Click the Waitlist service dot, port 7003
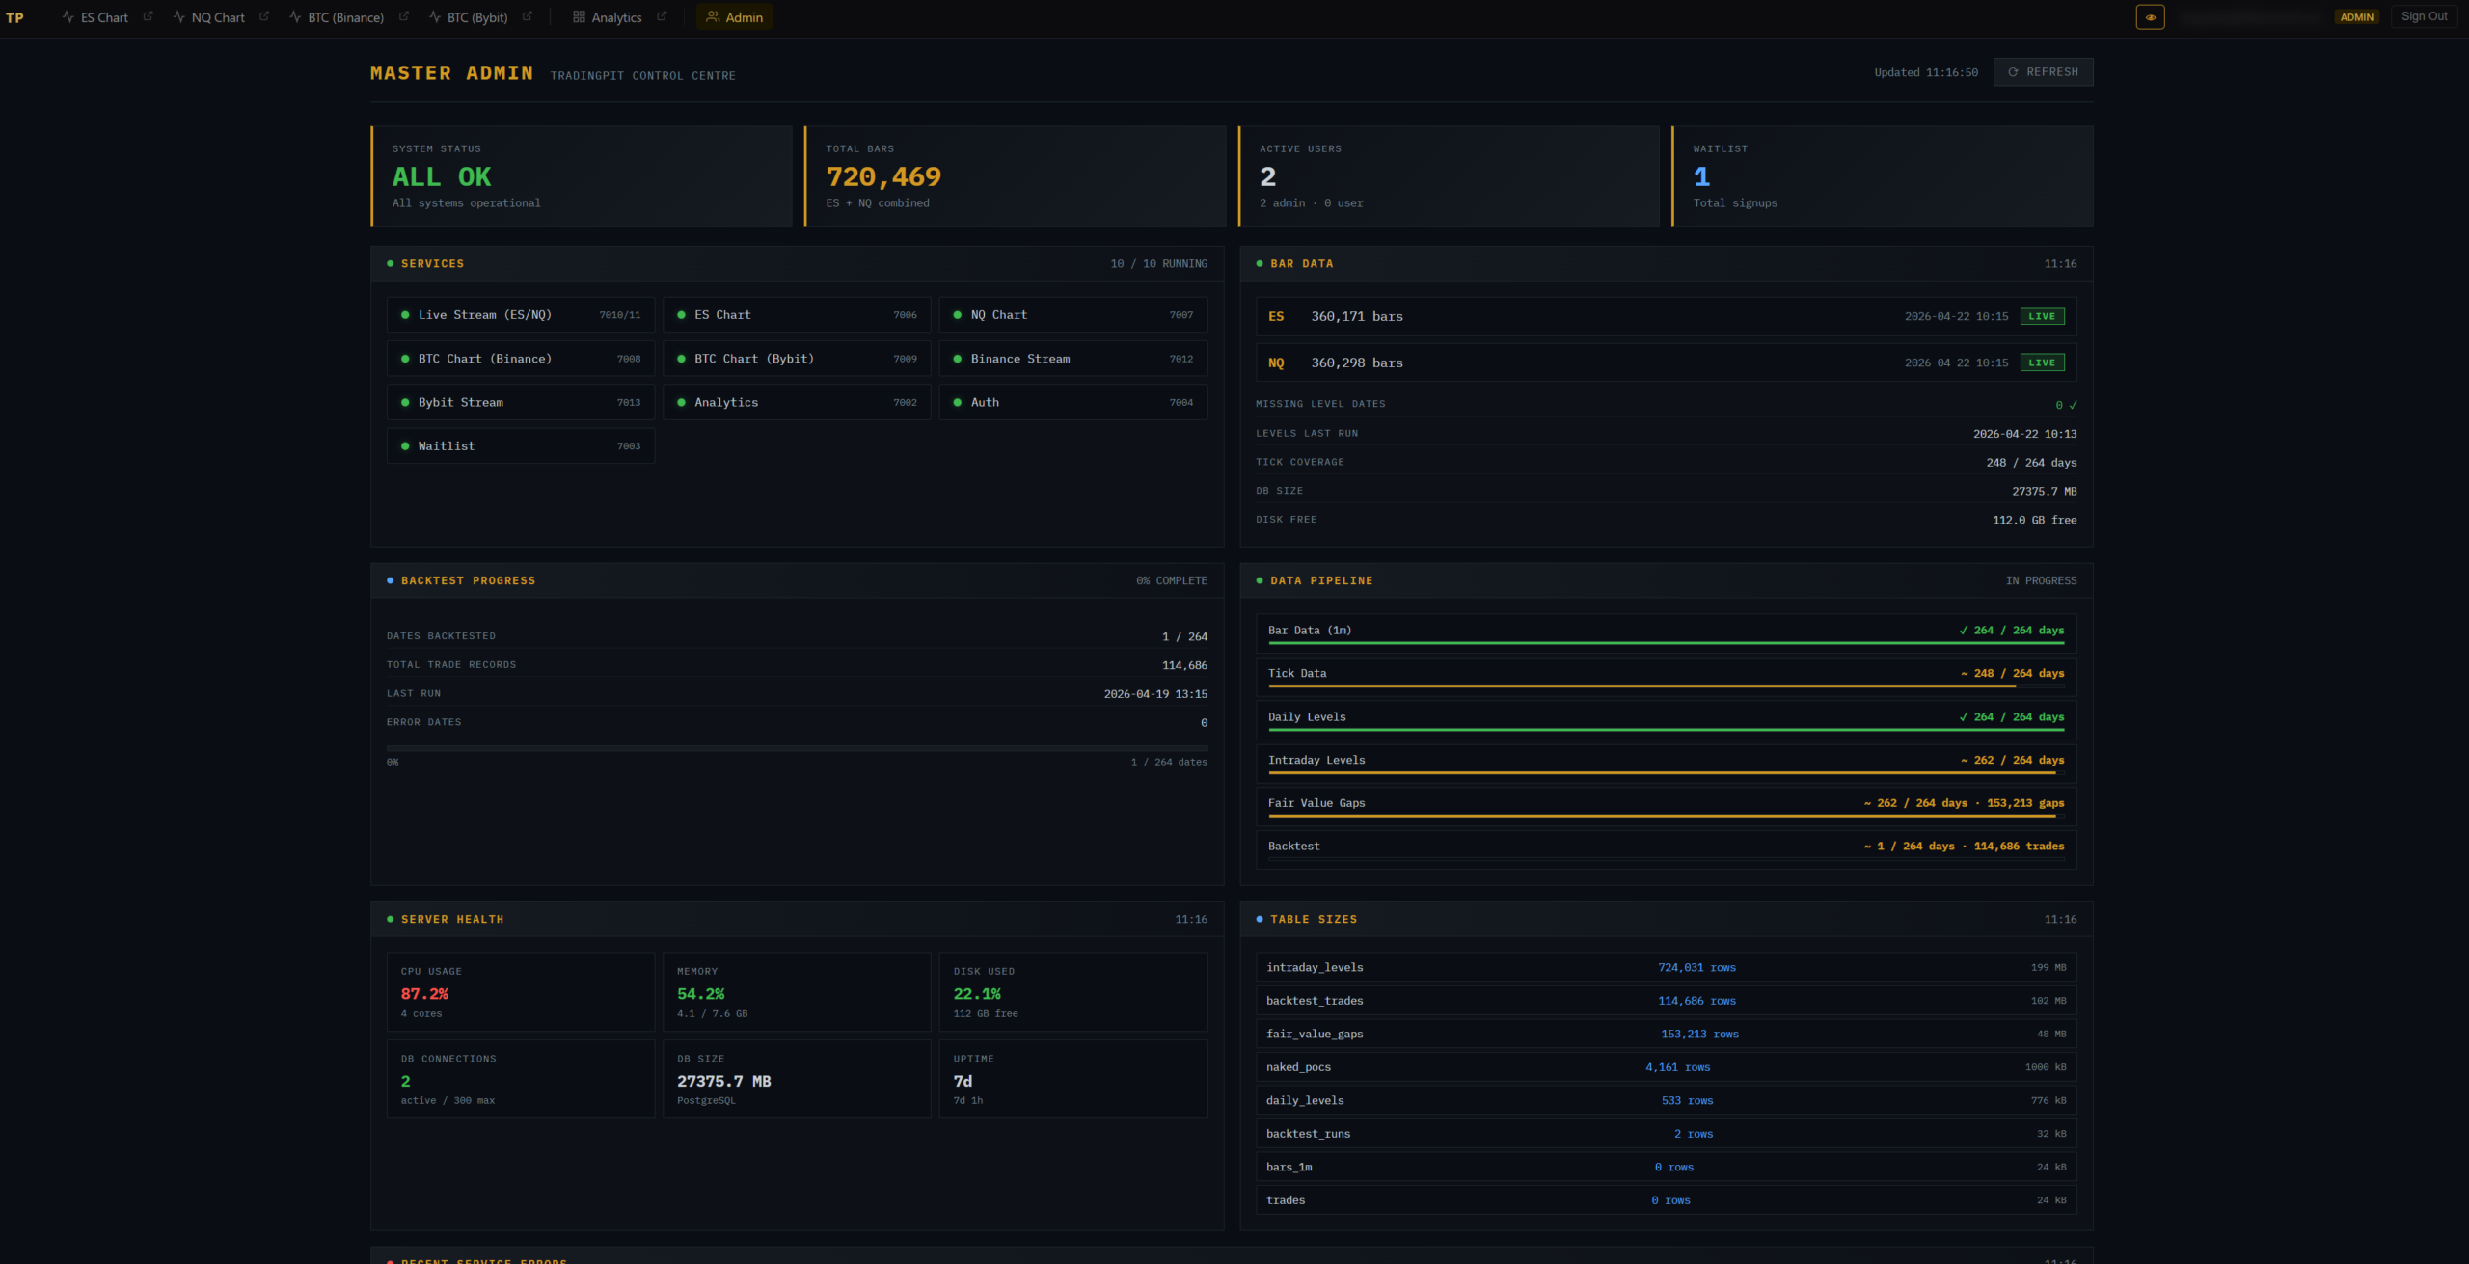The height and width of the screenshot is (1264, 2469). coord(405,446)
